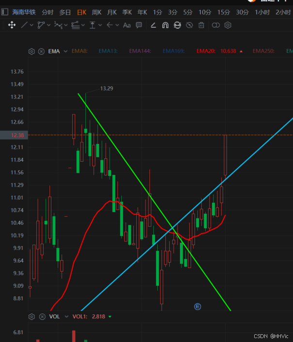The height and width of the screenshot is (342, 293).
Task: Expand the wave tool dropdown arrow
Action: [x=66, y=25]
